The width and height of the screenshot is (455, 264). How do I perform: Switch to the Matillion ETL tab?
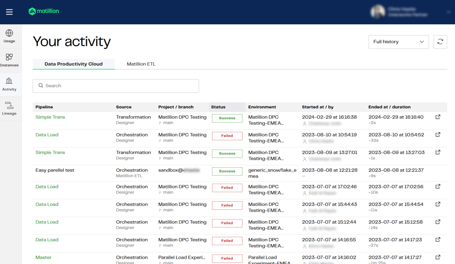click(x=141, y=64)
